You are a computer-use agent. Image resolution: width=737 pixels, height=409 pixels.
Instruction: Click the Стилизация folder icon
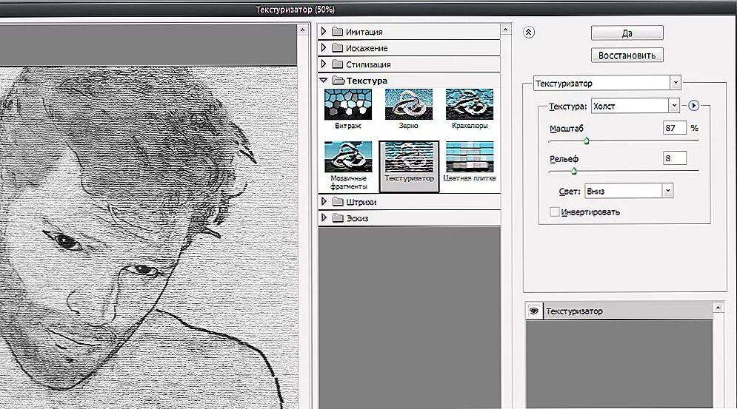(338, 64)
